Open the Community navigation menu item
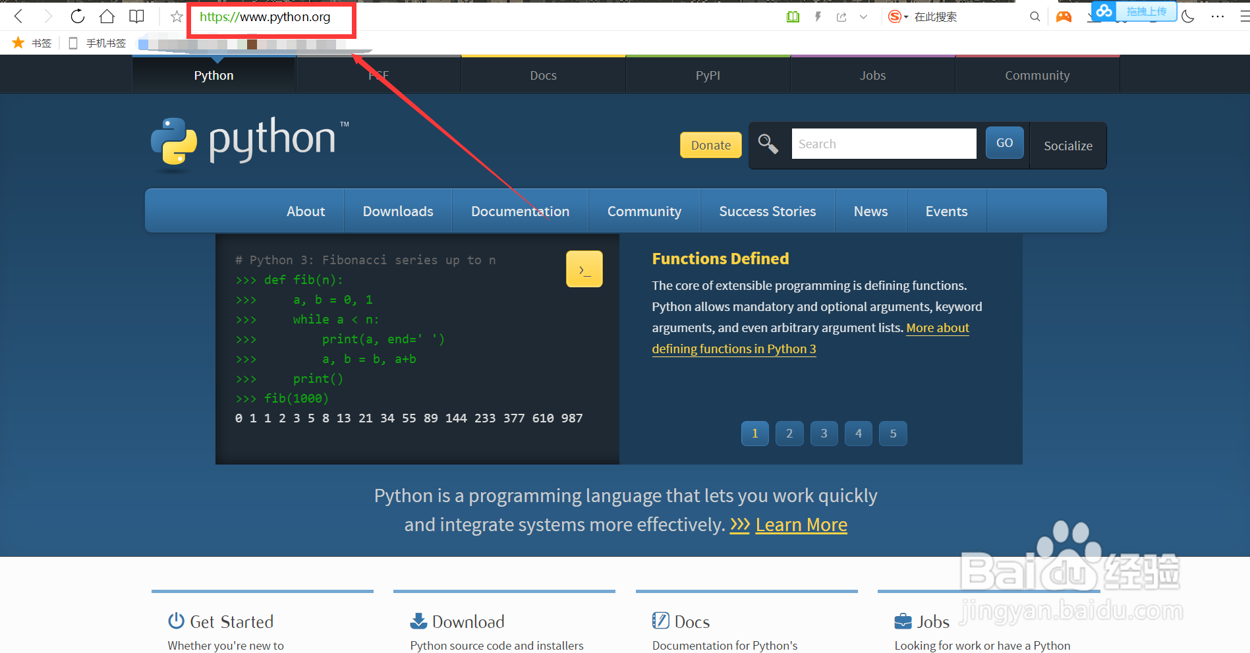This screenshot has width=1250, height=653. tap(644, 211)
